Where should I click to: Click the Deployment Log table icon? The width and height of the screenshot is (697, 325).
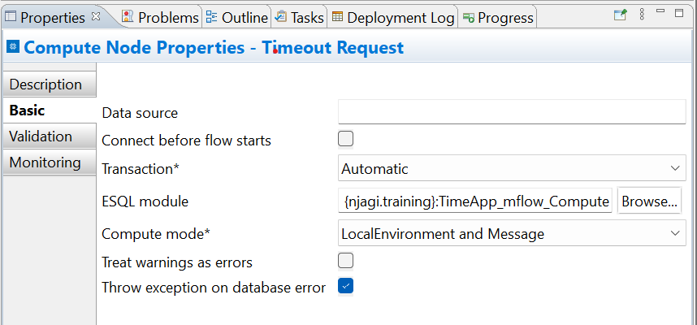(x=337, y=17)
